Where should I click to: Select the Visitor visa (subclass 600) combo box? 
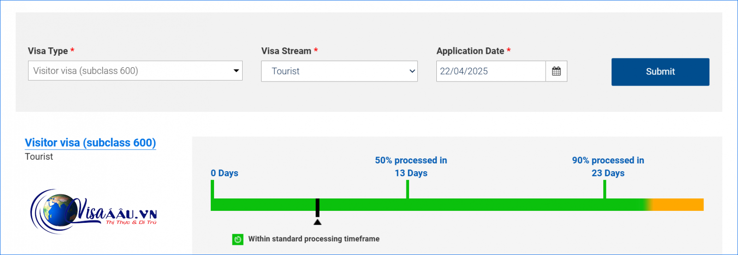(135, 71)
